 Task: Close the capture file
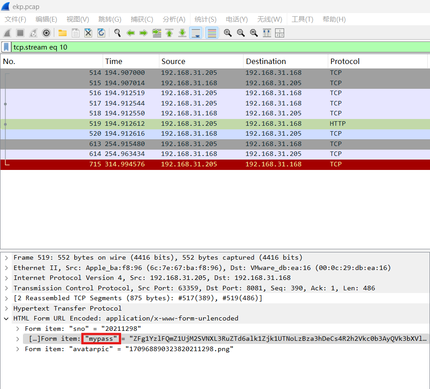point(88,33)
